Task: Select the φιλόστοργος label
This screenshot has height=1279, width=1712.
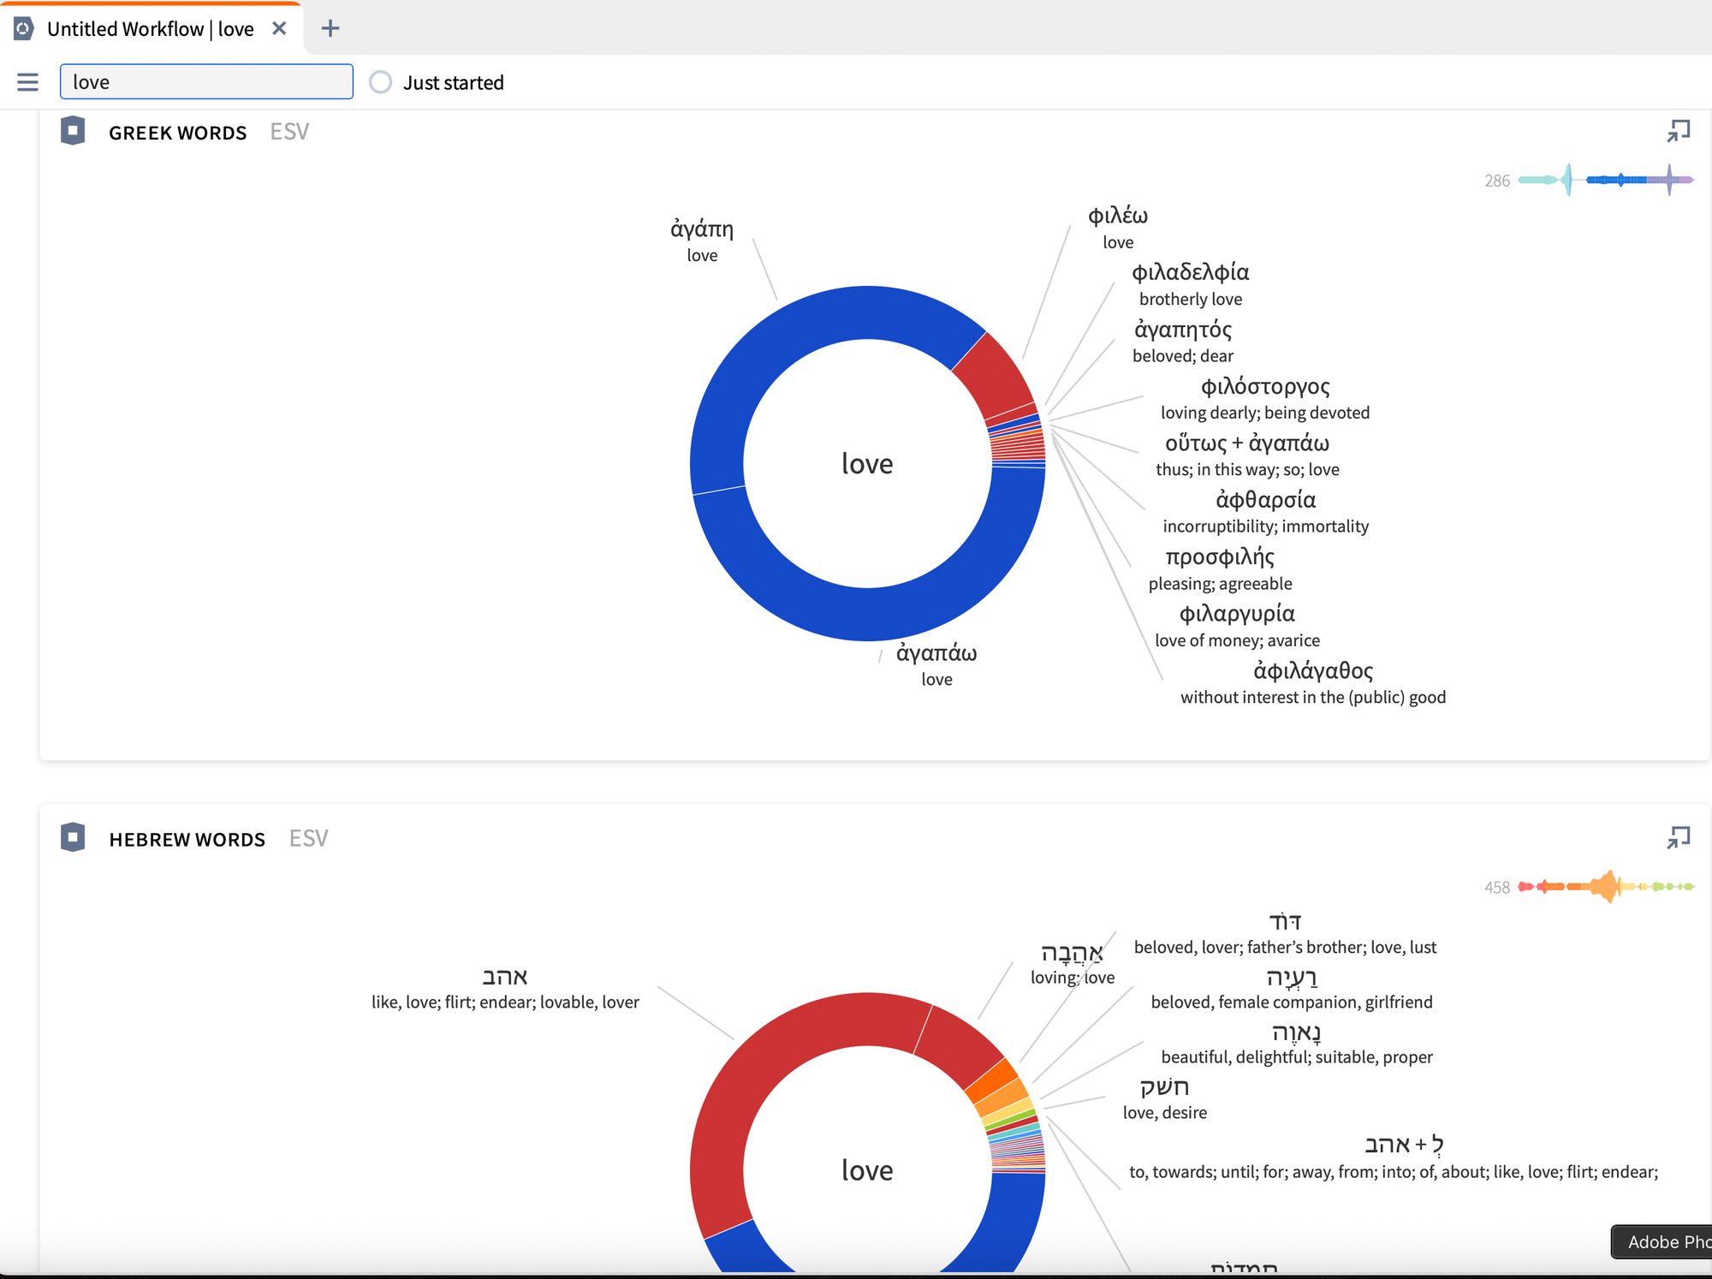Action: click(1265, 398)
